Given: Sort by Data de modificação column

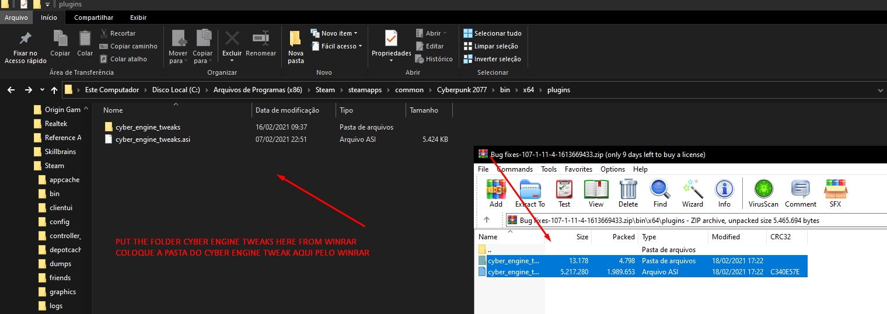Looking at the screenshot, I should (288, 110).
